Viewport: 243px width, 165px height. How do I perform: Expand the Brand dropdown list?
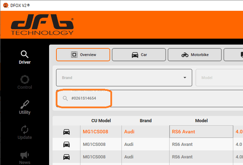pos(185,78)
